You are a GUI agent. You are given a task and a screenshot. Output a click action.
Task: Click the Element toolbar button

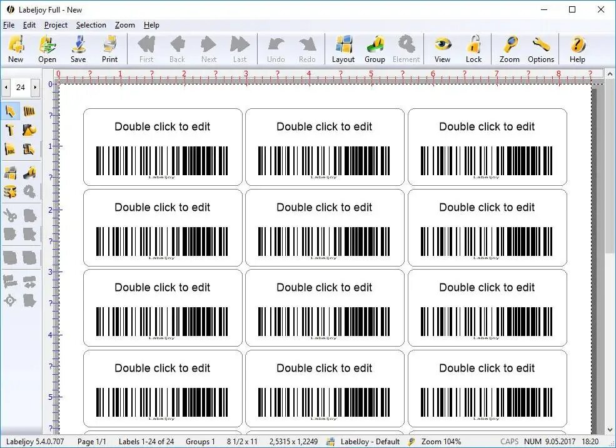click(x=406, y=49)
